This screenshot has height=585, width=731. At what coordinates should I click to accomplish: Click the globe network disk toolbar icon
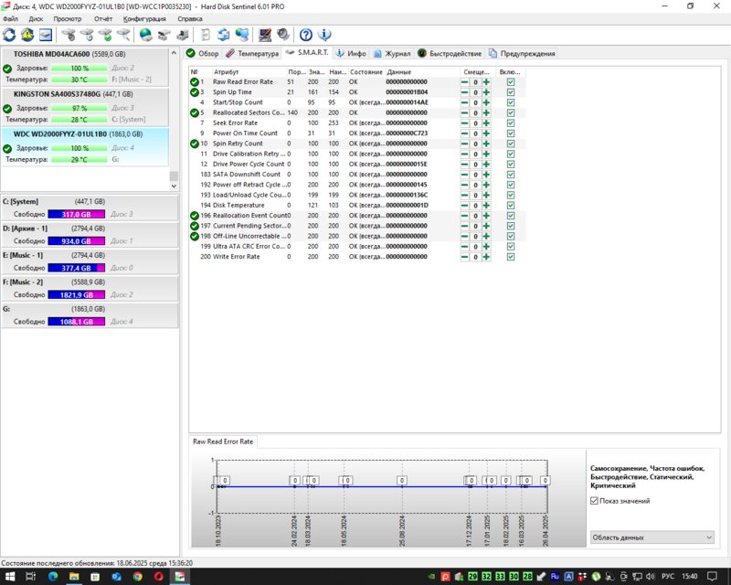146,35
